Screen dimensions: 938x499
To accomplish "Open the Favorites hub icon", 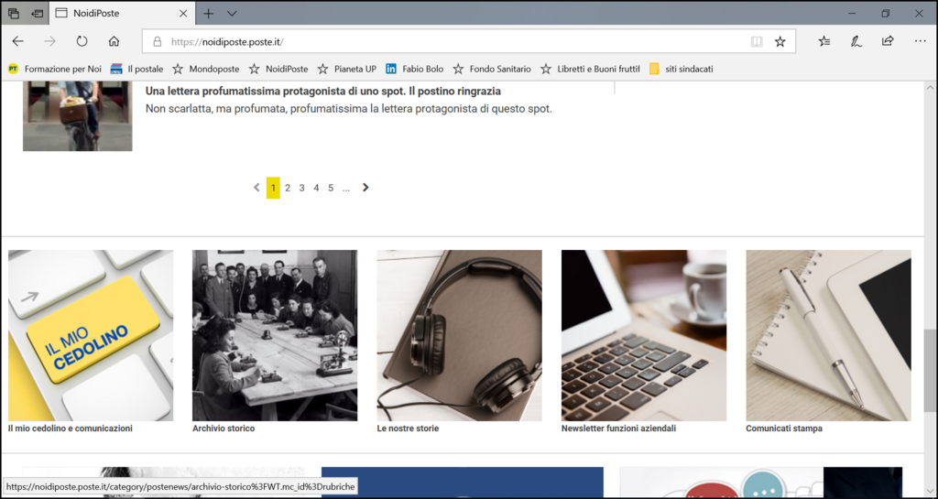I will click(824, 41).
